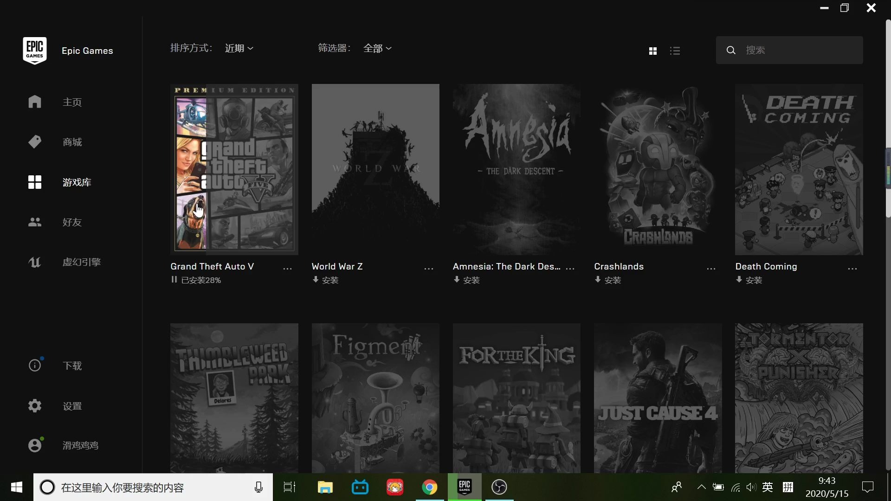Select the 好友 friends icon in sidebar

coord(35,222)
